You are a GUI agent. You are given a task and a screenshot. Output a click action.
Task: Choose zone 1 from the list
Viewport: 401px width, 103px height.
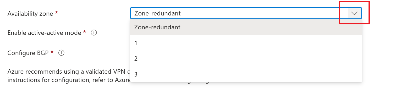coord(246,43)
